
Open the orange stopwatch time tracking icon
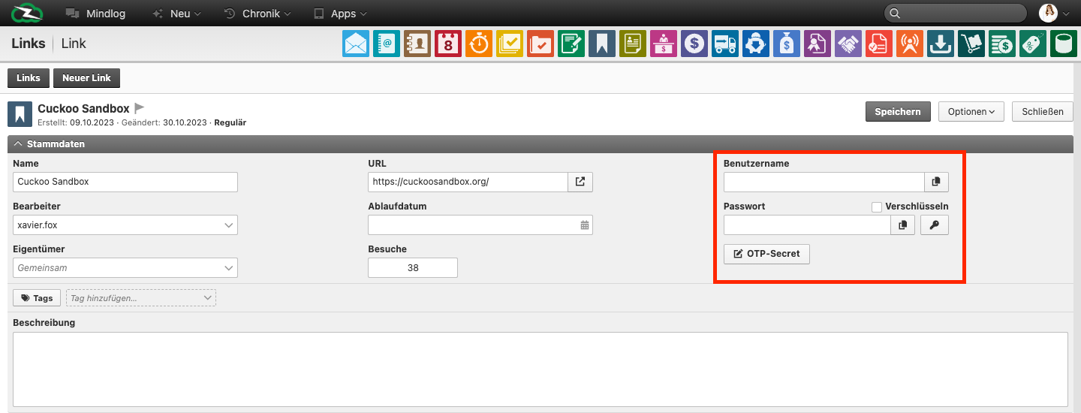click(479, 44)
